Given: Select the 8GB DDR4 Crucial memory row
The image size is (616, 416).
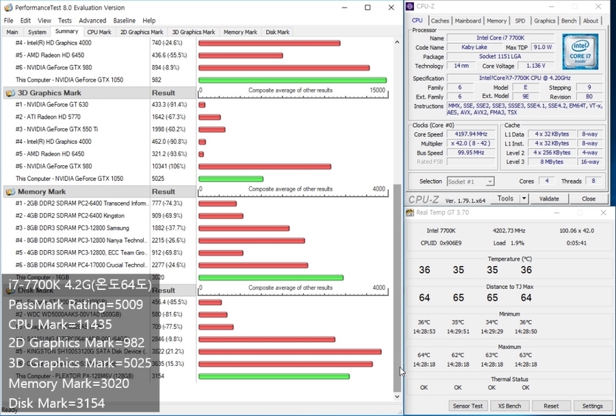Looking at the screenshot, I should point(99,265).
